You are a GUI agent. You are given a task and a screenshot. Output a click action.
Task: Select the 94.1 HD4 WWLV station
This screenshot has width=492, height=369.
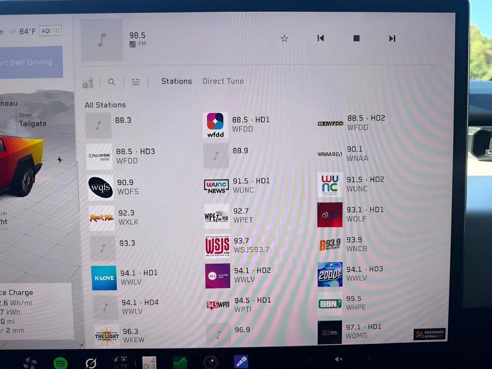click(x=126, y=307)
